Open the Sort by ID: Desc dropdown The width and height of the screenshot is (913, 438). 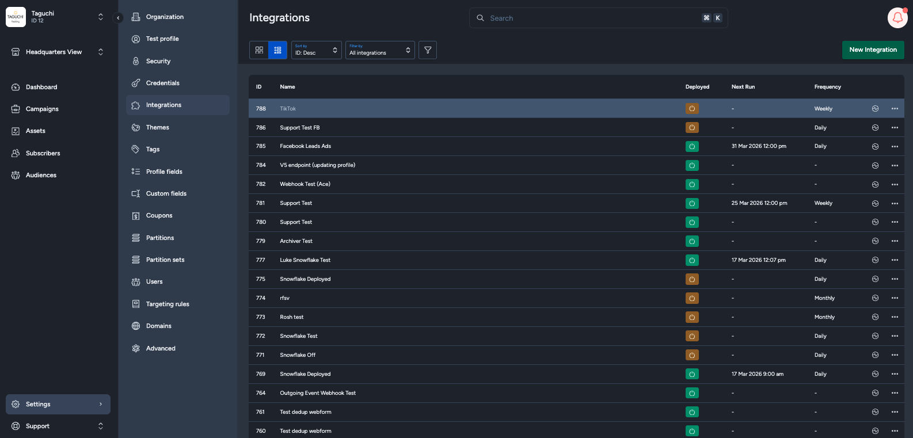pyautogui.click(x=317, y=50)
